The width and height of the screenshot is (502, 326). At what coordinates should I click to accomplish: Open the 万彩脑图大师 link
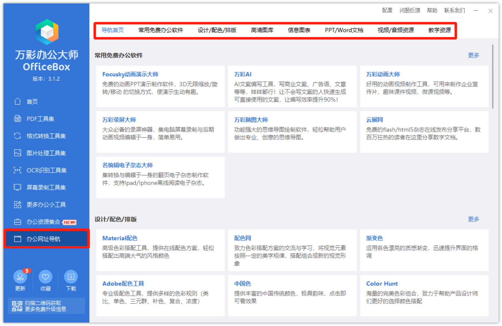pyautogui.click(x=251, y=120)
